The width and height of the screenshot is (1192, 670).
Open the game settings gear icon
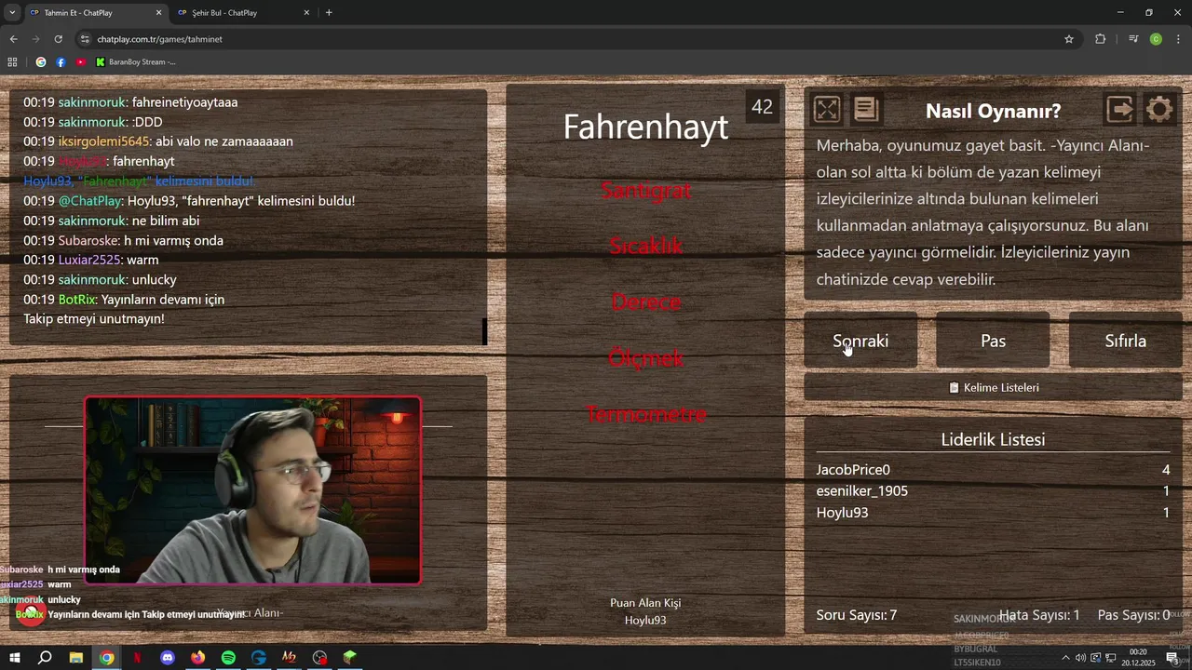tap(1159, 110)
